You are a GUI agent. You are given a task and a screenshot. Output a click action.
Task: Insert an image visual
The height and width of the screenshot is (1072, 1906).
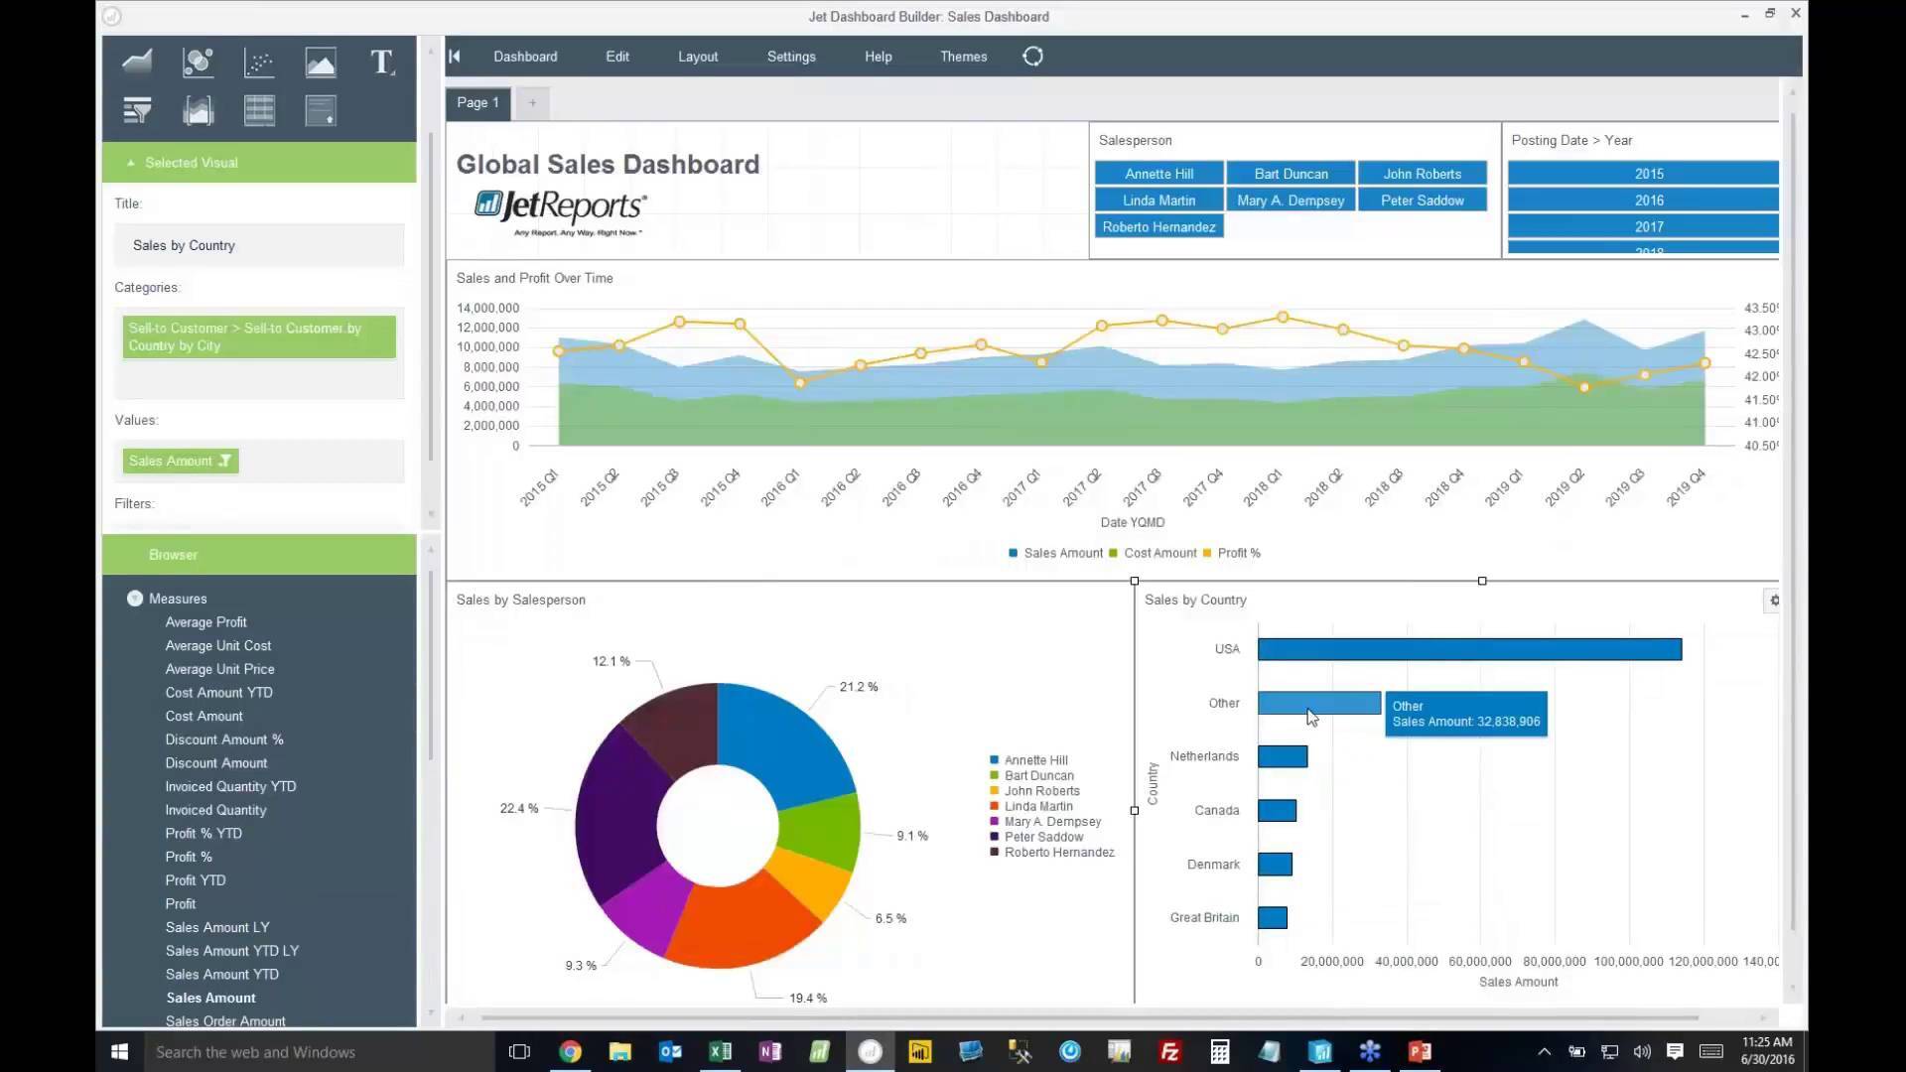point(321,62)
